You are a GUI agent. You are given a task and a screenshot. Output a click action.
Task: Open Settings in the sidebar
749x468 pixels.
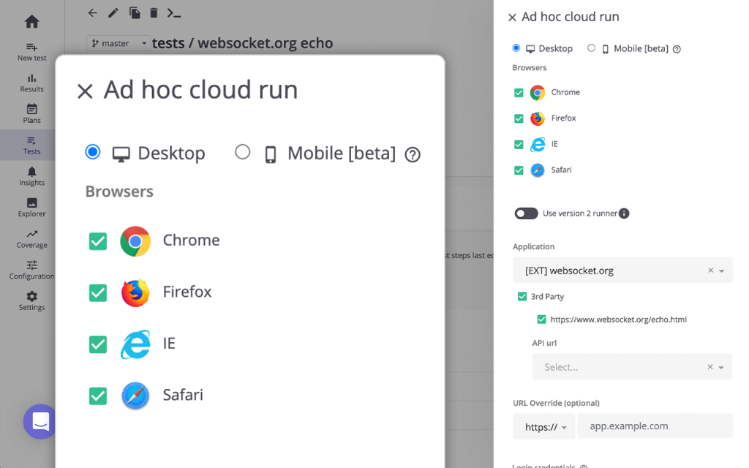31,301
